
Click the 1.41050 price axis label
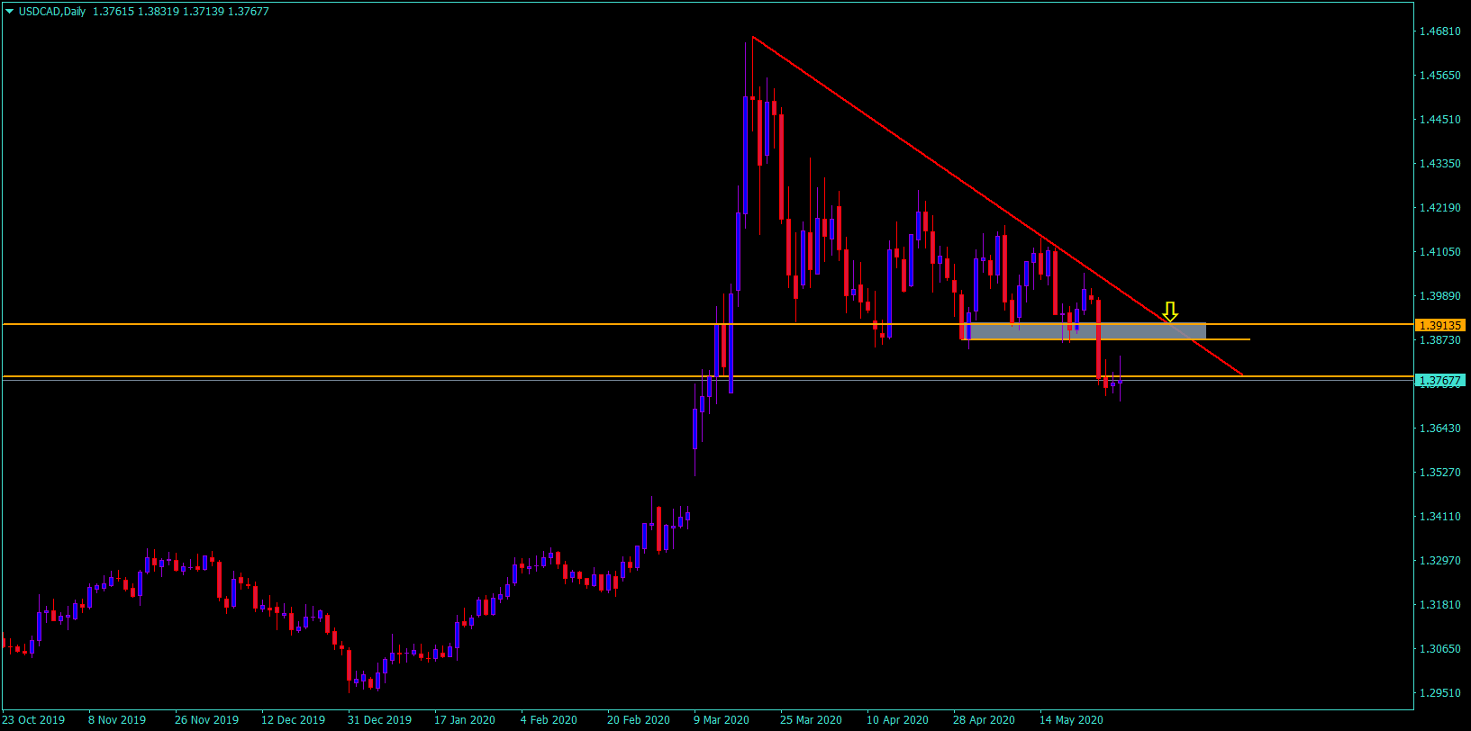coord(1439,251)
